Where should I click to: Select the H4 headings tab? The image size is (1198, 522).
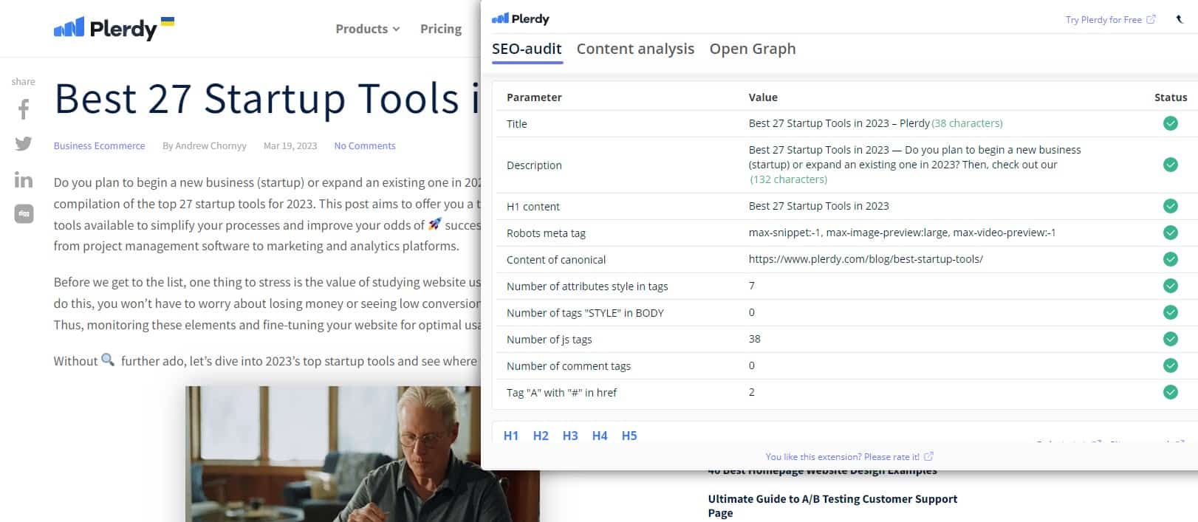[600, 436]
